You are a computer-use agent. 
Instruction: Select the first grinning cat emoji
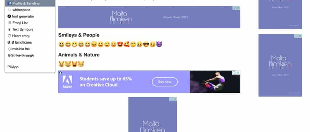61,64
